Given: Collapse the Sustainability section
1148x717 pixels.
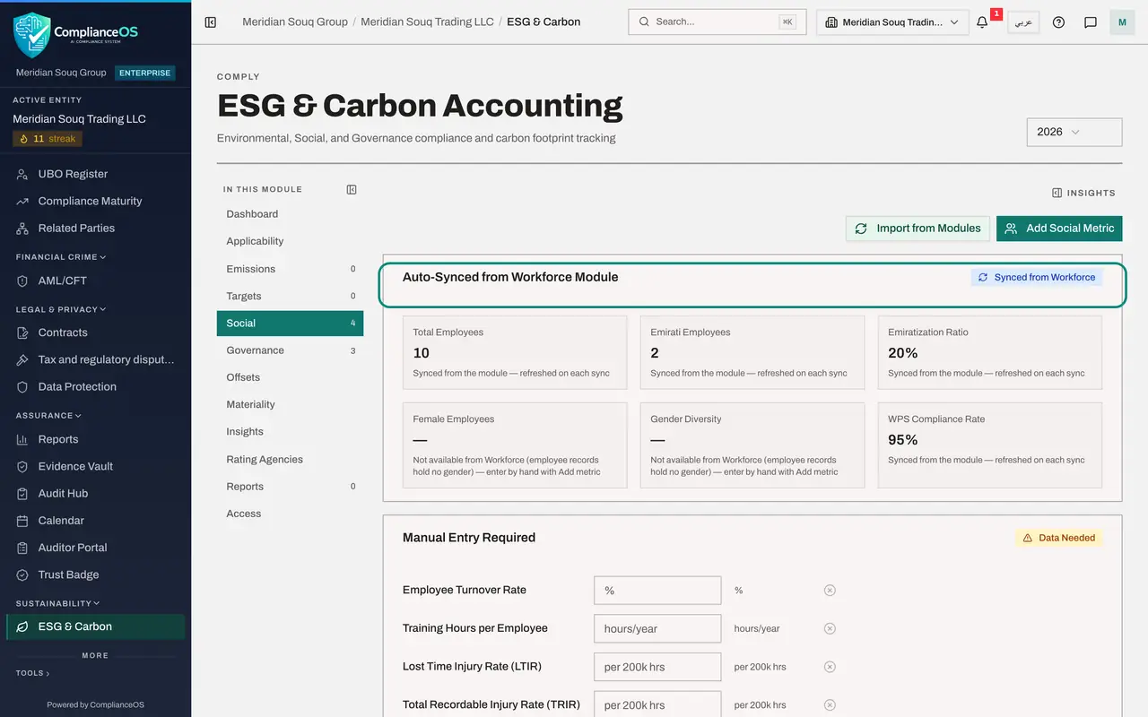Looking at the screenshot, I should coord(57,603).
